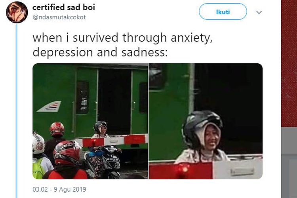Click the tweet line "depression and sadness:"
The image size is (297, 198).
coord(100,53)
